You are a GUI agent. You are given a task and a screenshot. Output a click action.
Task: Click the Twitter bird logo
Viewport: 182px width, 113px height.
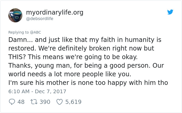170,12
